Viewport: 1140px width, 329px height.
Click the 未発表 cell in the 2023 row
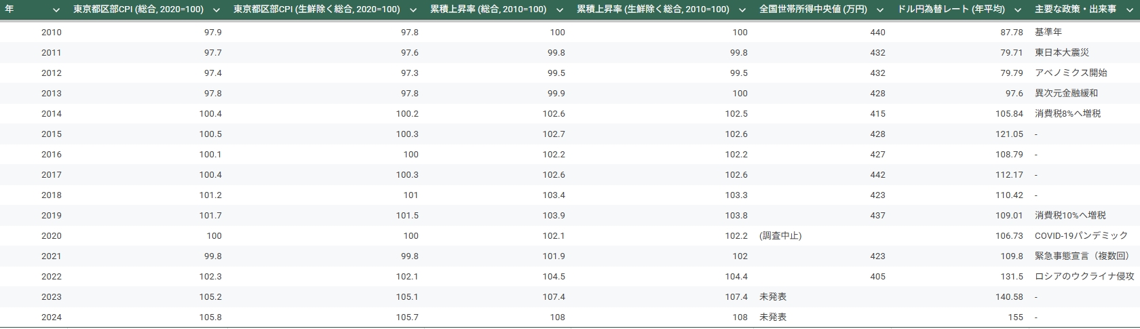(773, 297)
